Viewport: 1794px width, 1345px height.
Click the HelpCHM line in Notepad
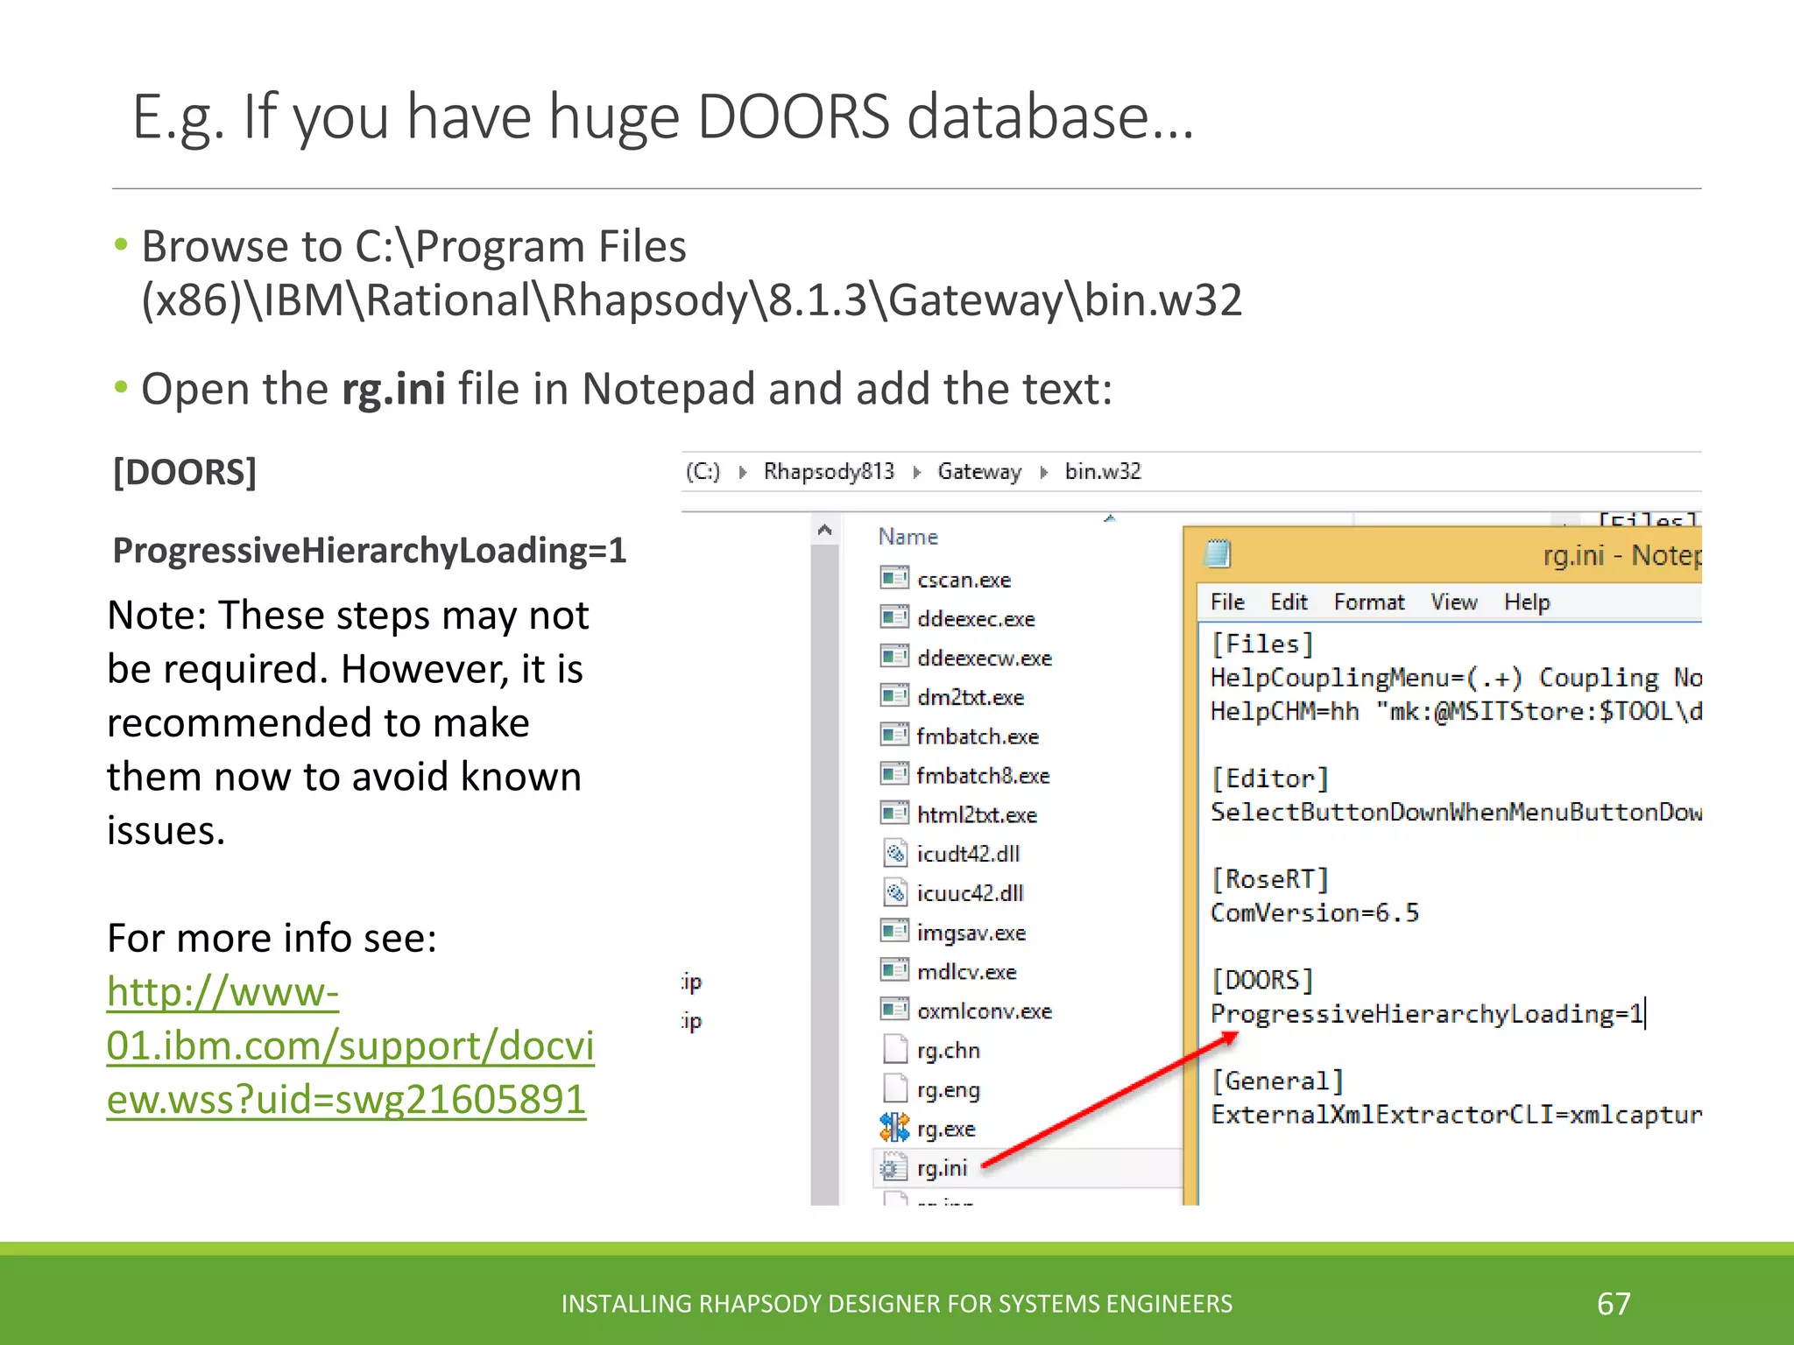(x=1456, y=711)
